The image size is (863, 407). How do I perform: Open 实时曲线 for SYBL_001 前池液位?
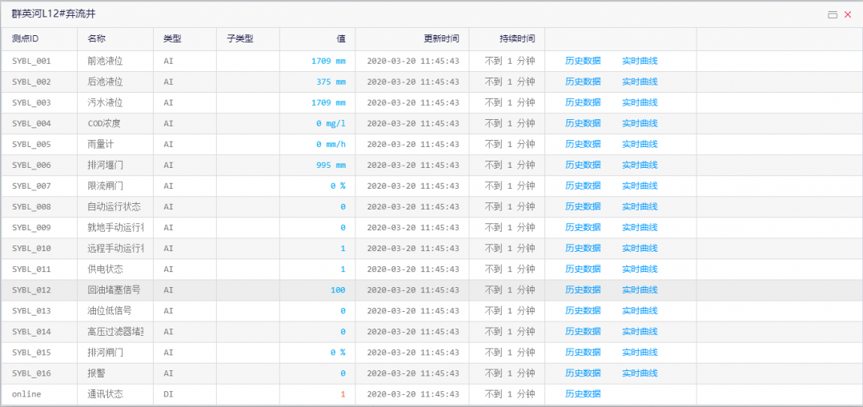[640, 61]
